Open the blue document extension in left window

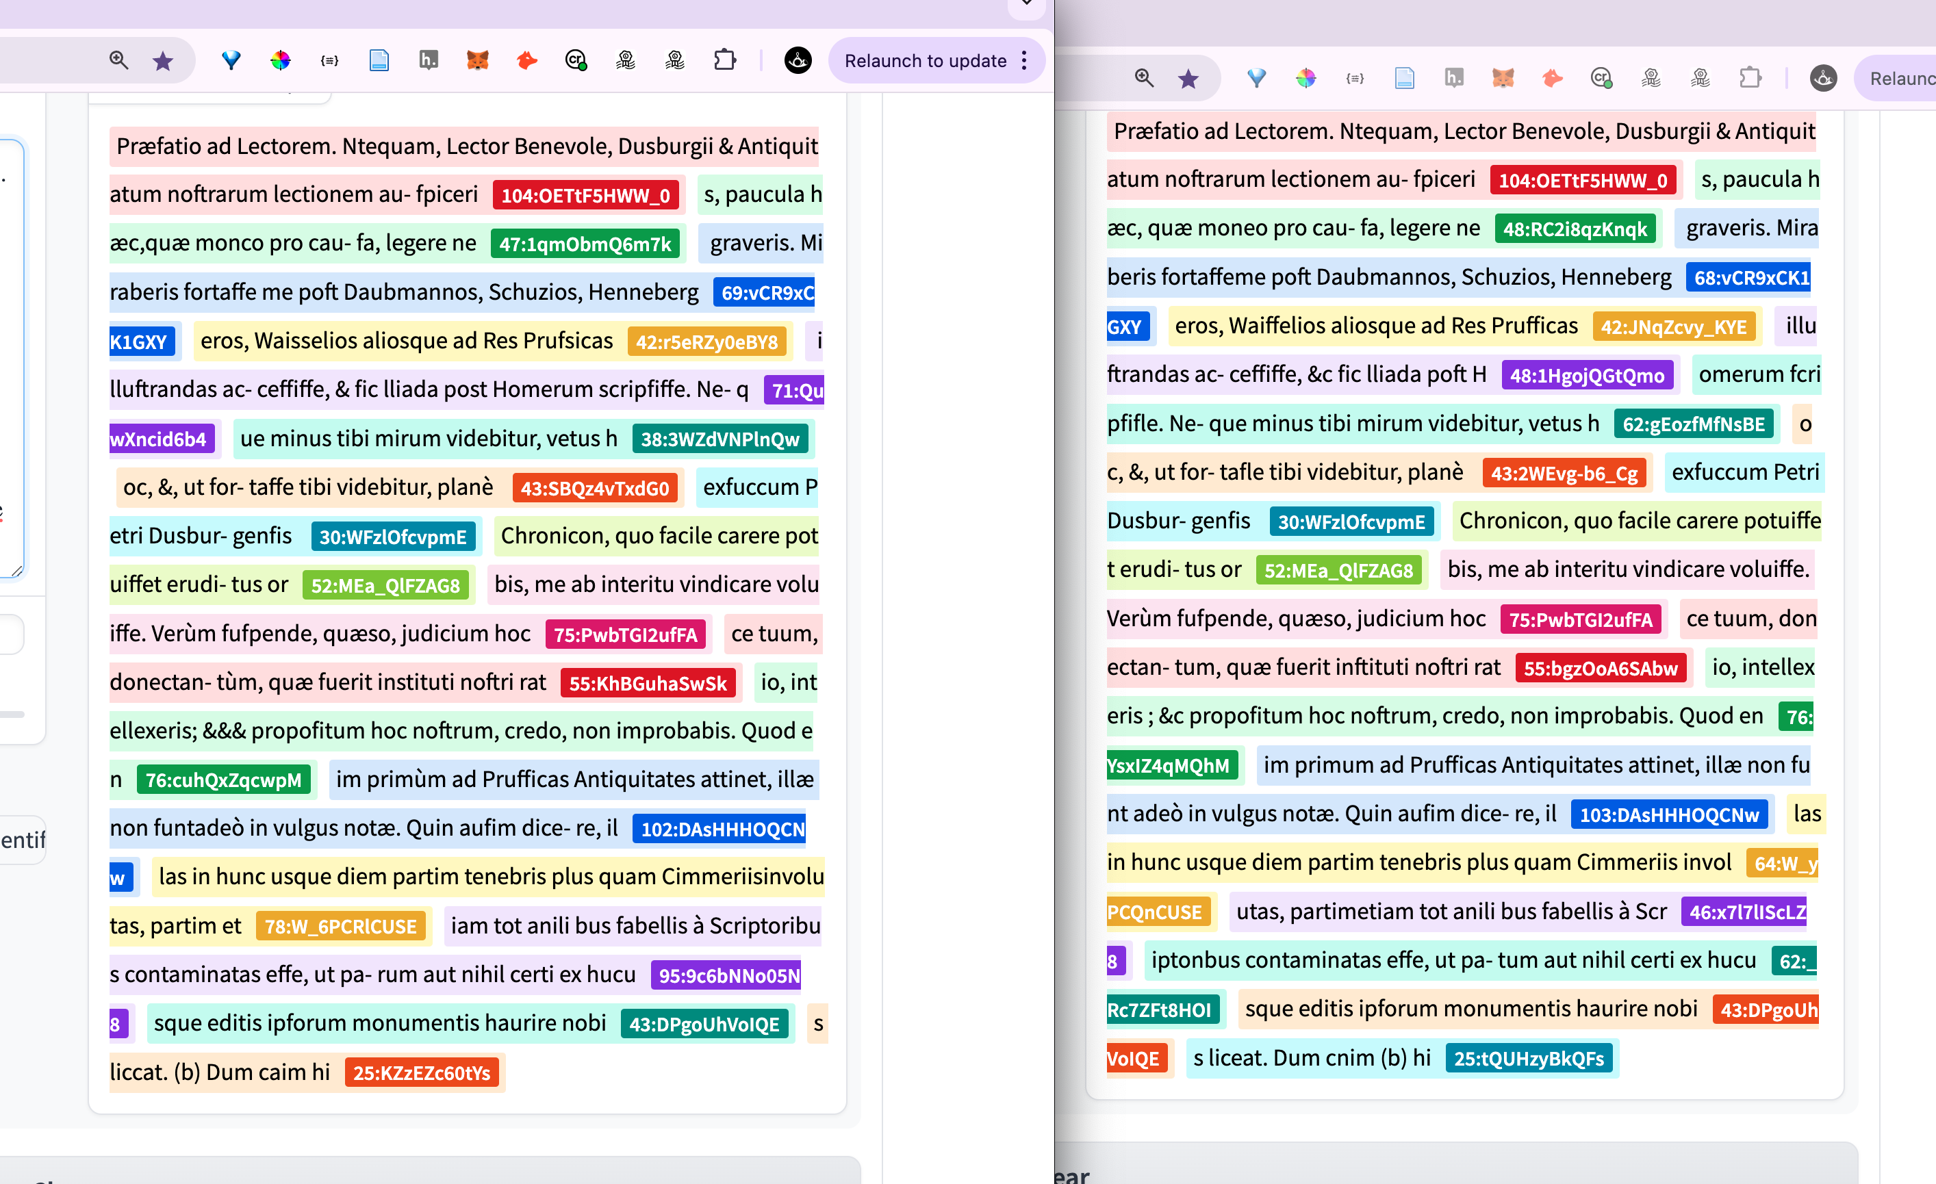tap(379, 60)
